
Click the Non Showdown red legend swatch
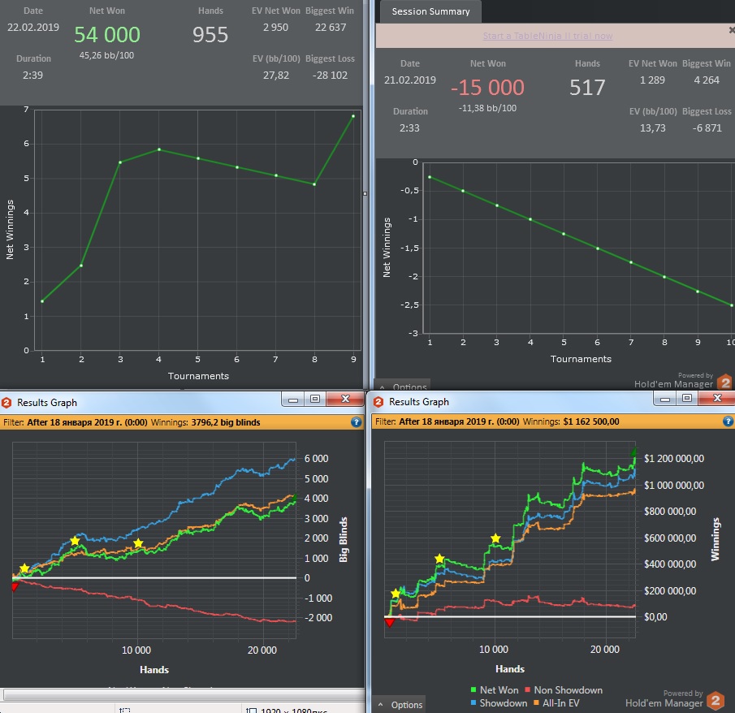click(527, 689)
